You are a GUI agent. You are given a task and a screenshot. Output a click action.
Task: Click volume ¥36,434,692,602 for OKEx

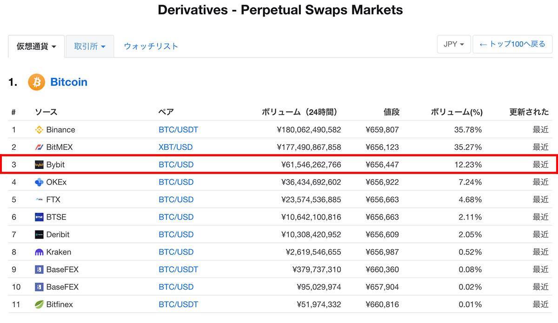tap(311, 182)
